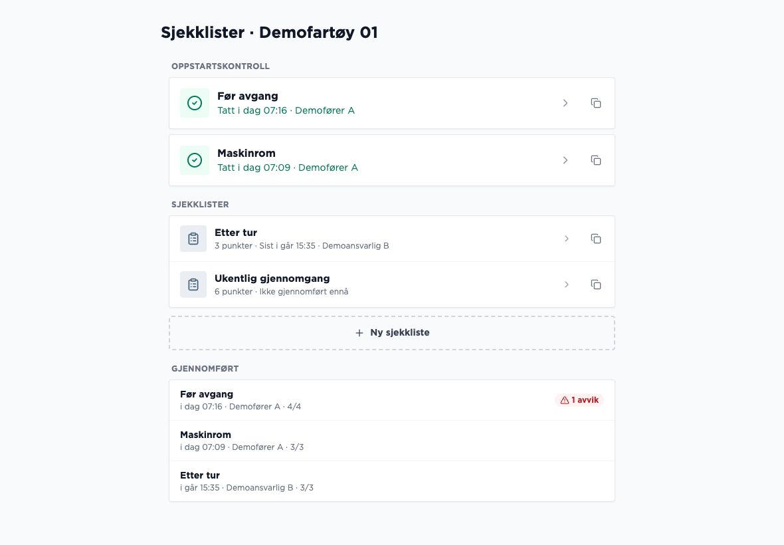Select the Ukentlig gjennomgang checklist title

pos(272,278)
